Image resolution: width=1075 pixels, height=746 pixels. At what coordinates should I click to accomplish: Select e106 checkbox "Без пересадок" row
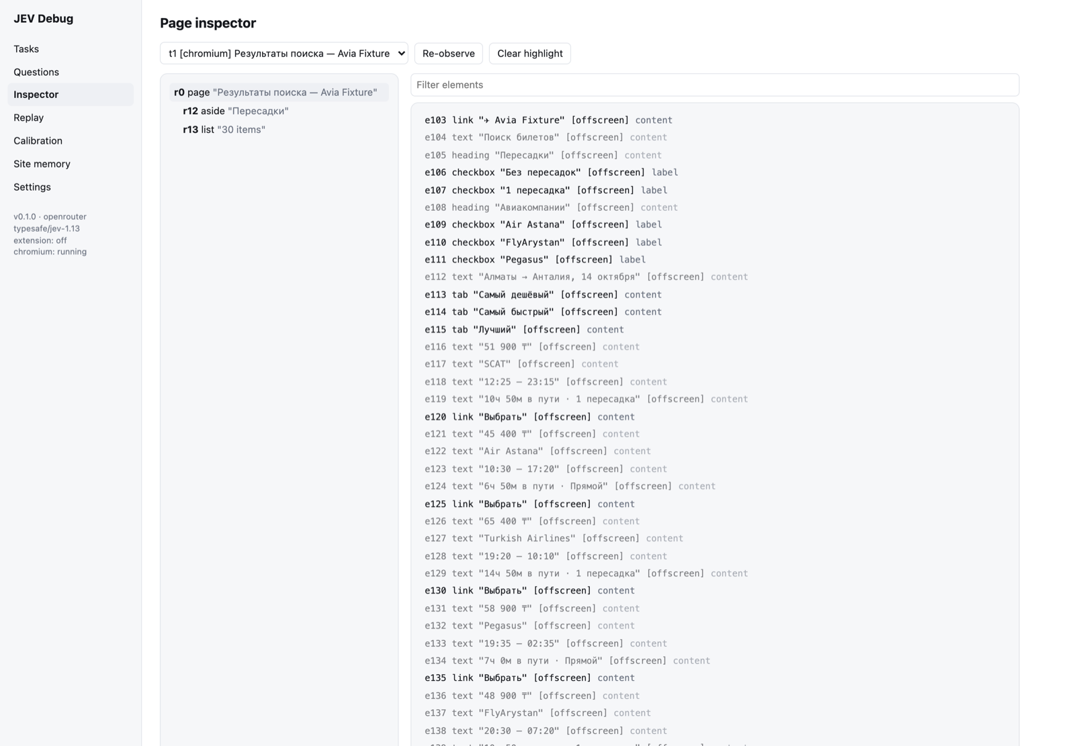tap(715, 173)
